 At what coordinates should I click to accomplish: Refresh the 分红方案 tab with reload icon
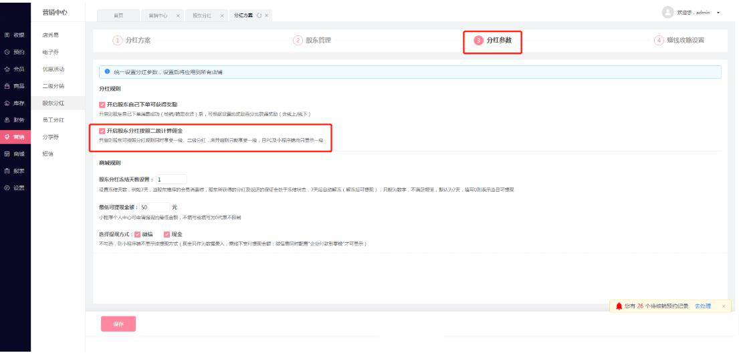(x=257, y=15)
